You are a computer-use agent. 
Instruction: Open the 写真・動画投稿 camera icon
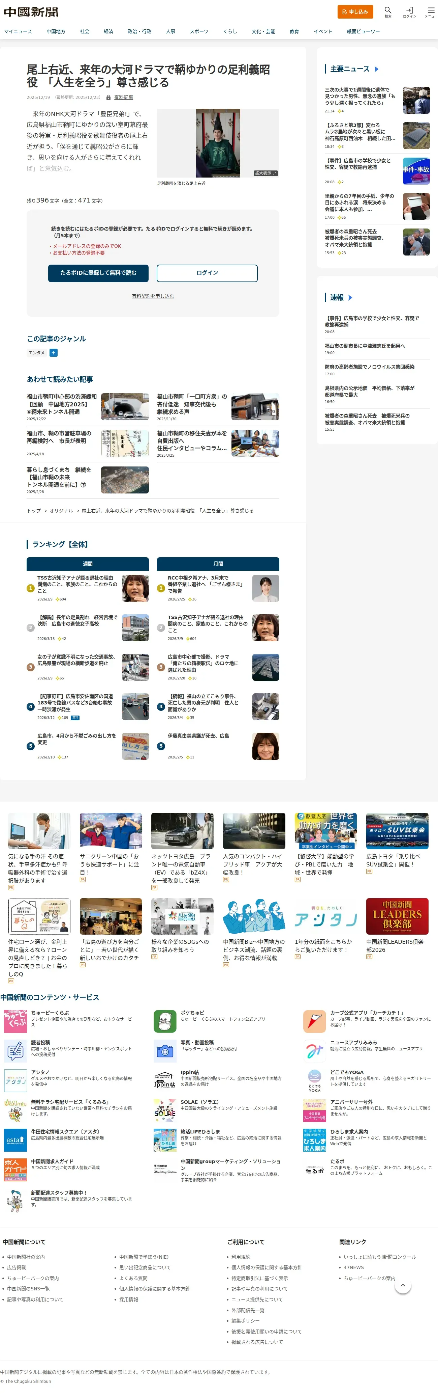(165, 1050)
